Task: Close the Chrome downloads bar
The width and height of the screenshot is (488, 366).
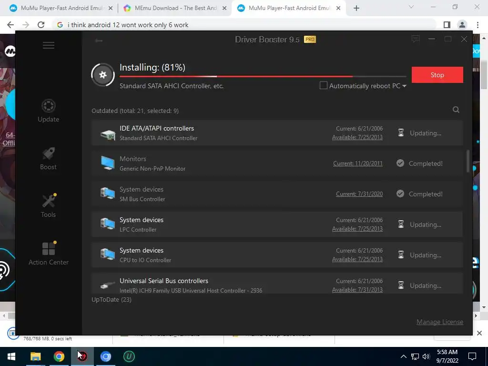Action: (479, 333)
